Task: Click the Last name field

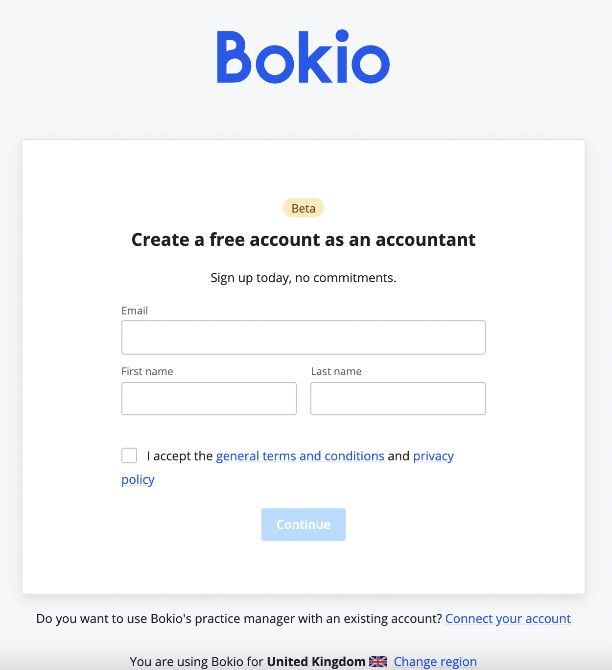Action: click(398, 398)
